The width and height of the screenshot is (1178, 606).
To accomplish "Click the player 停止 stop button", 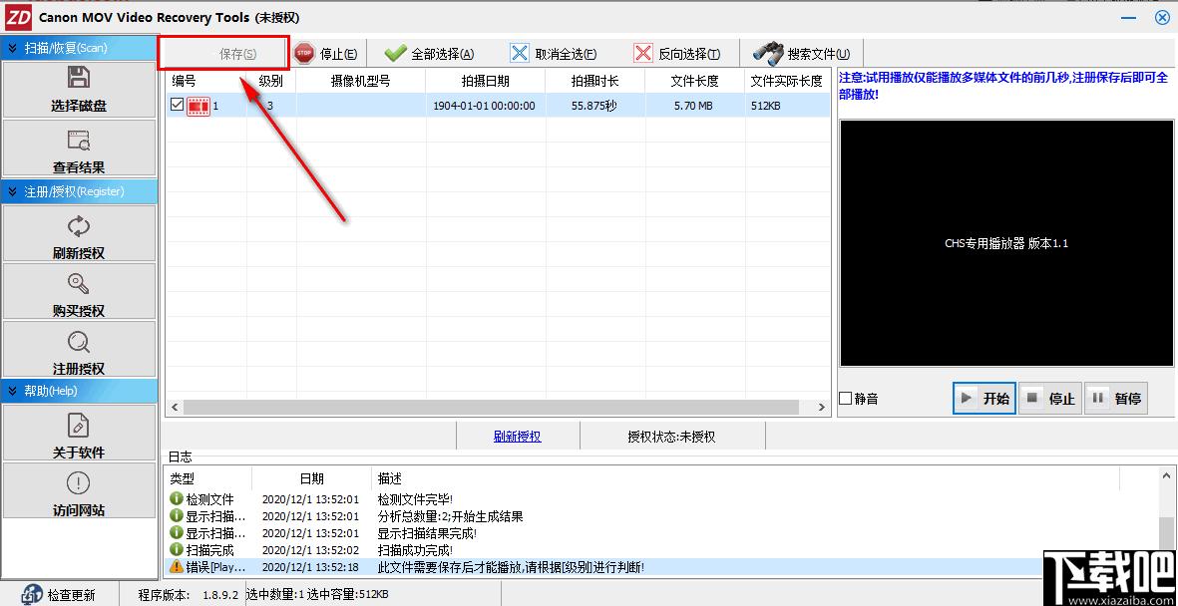I will [x=1049, y=398].
